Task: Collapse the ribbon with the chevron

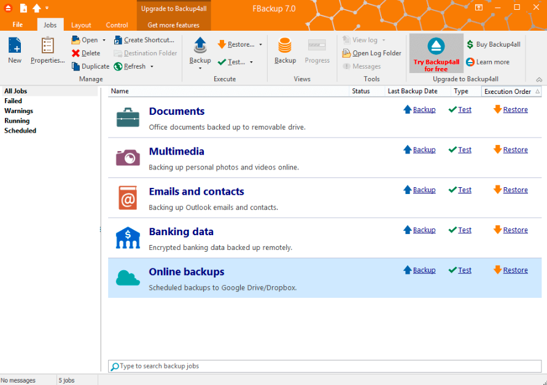Action: [539, 80]
